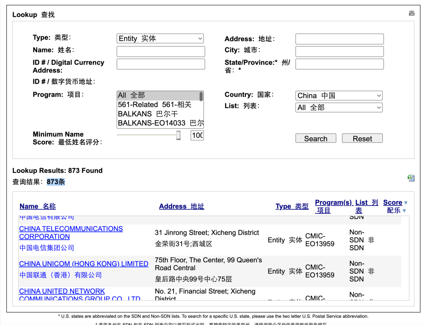The height and width of the screenshot is (325, 423).
Task: Sort descending via the Score column arrow
Action: pos(405,202)
